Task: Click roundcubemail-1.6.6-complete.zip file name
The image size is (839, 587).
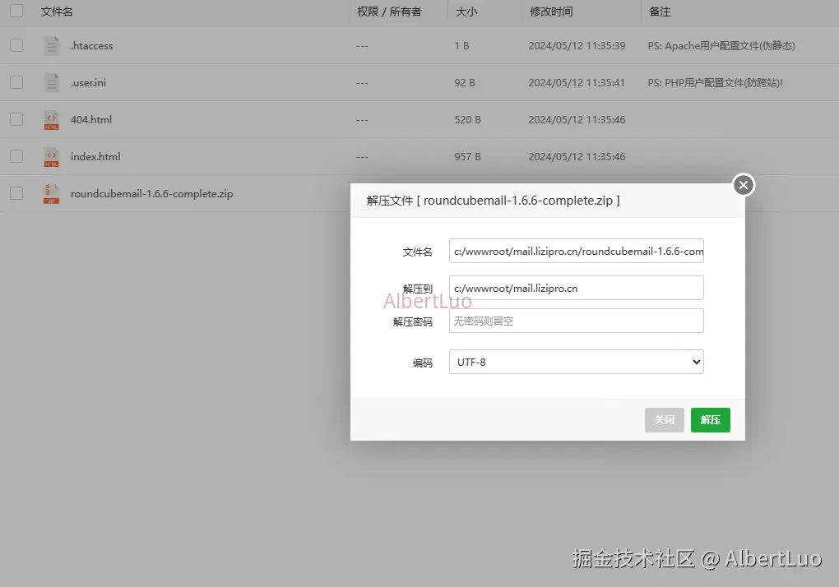Action: [151, 193]
